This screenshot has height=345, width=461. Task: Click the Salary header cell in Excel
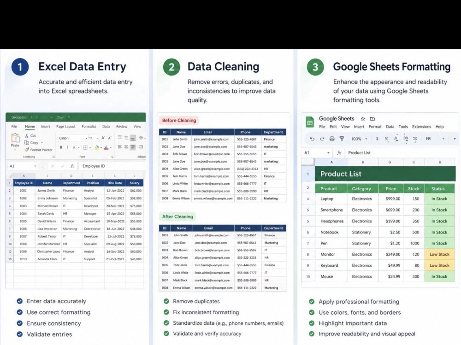[134, 183]
